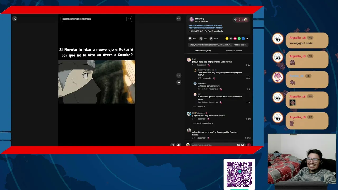Screen dimensions: 338x190
Task: Open the Erurl top commenter avatar
Action: click(x=189, y=60)
